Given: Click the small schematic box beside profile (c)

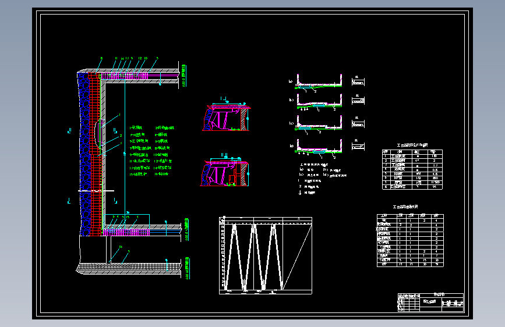Looking at the screenshot, I should 358,123.
